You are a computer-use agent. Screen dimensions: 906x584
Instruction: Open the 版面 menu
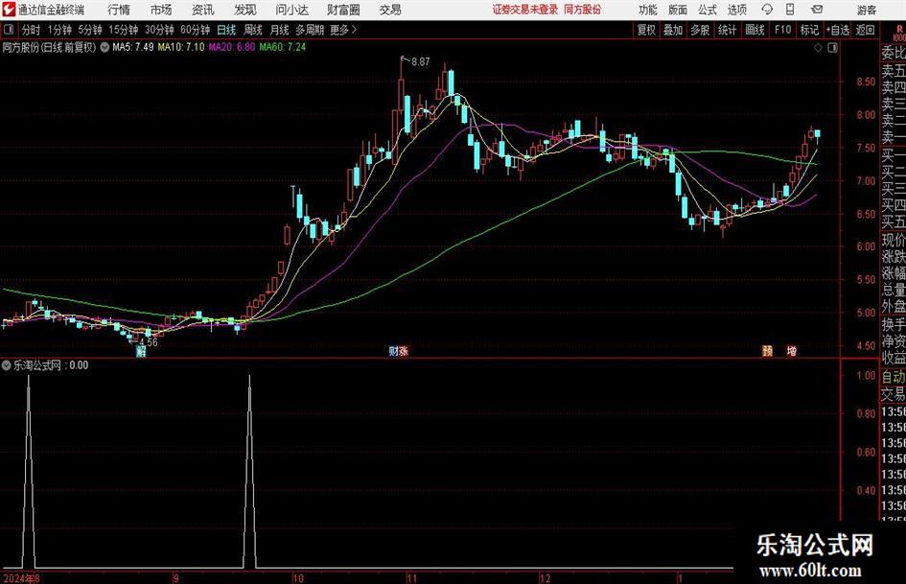point(678,10)
